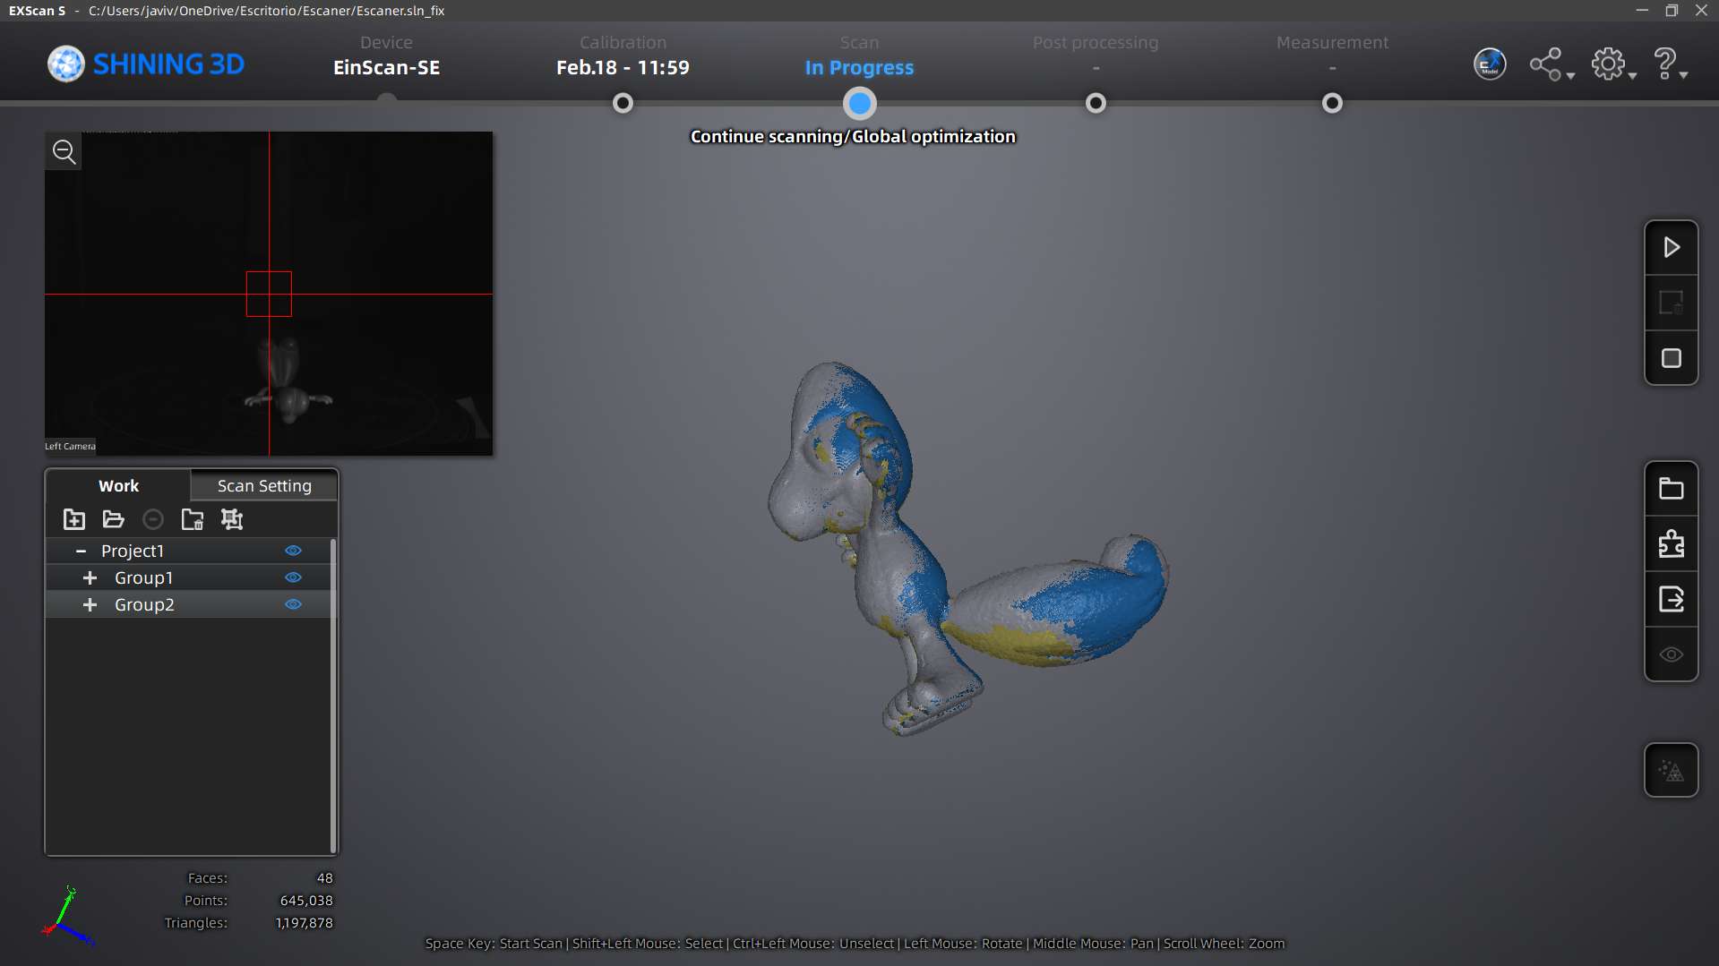Viewport: 1719px width, 966px height.
Task: Click the new project icon in Work panel
Action: pyautogui.click(x=74, y=519)
